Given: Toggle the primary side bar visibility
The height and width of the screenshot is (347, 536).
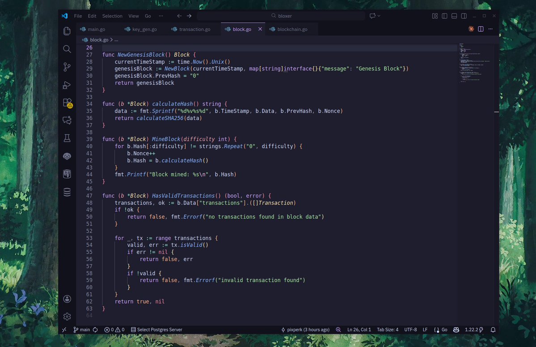Looking at the screenshot, I should 444,16.
